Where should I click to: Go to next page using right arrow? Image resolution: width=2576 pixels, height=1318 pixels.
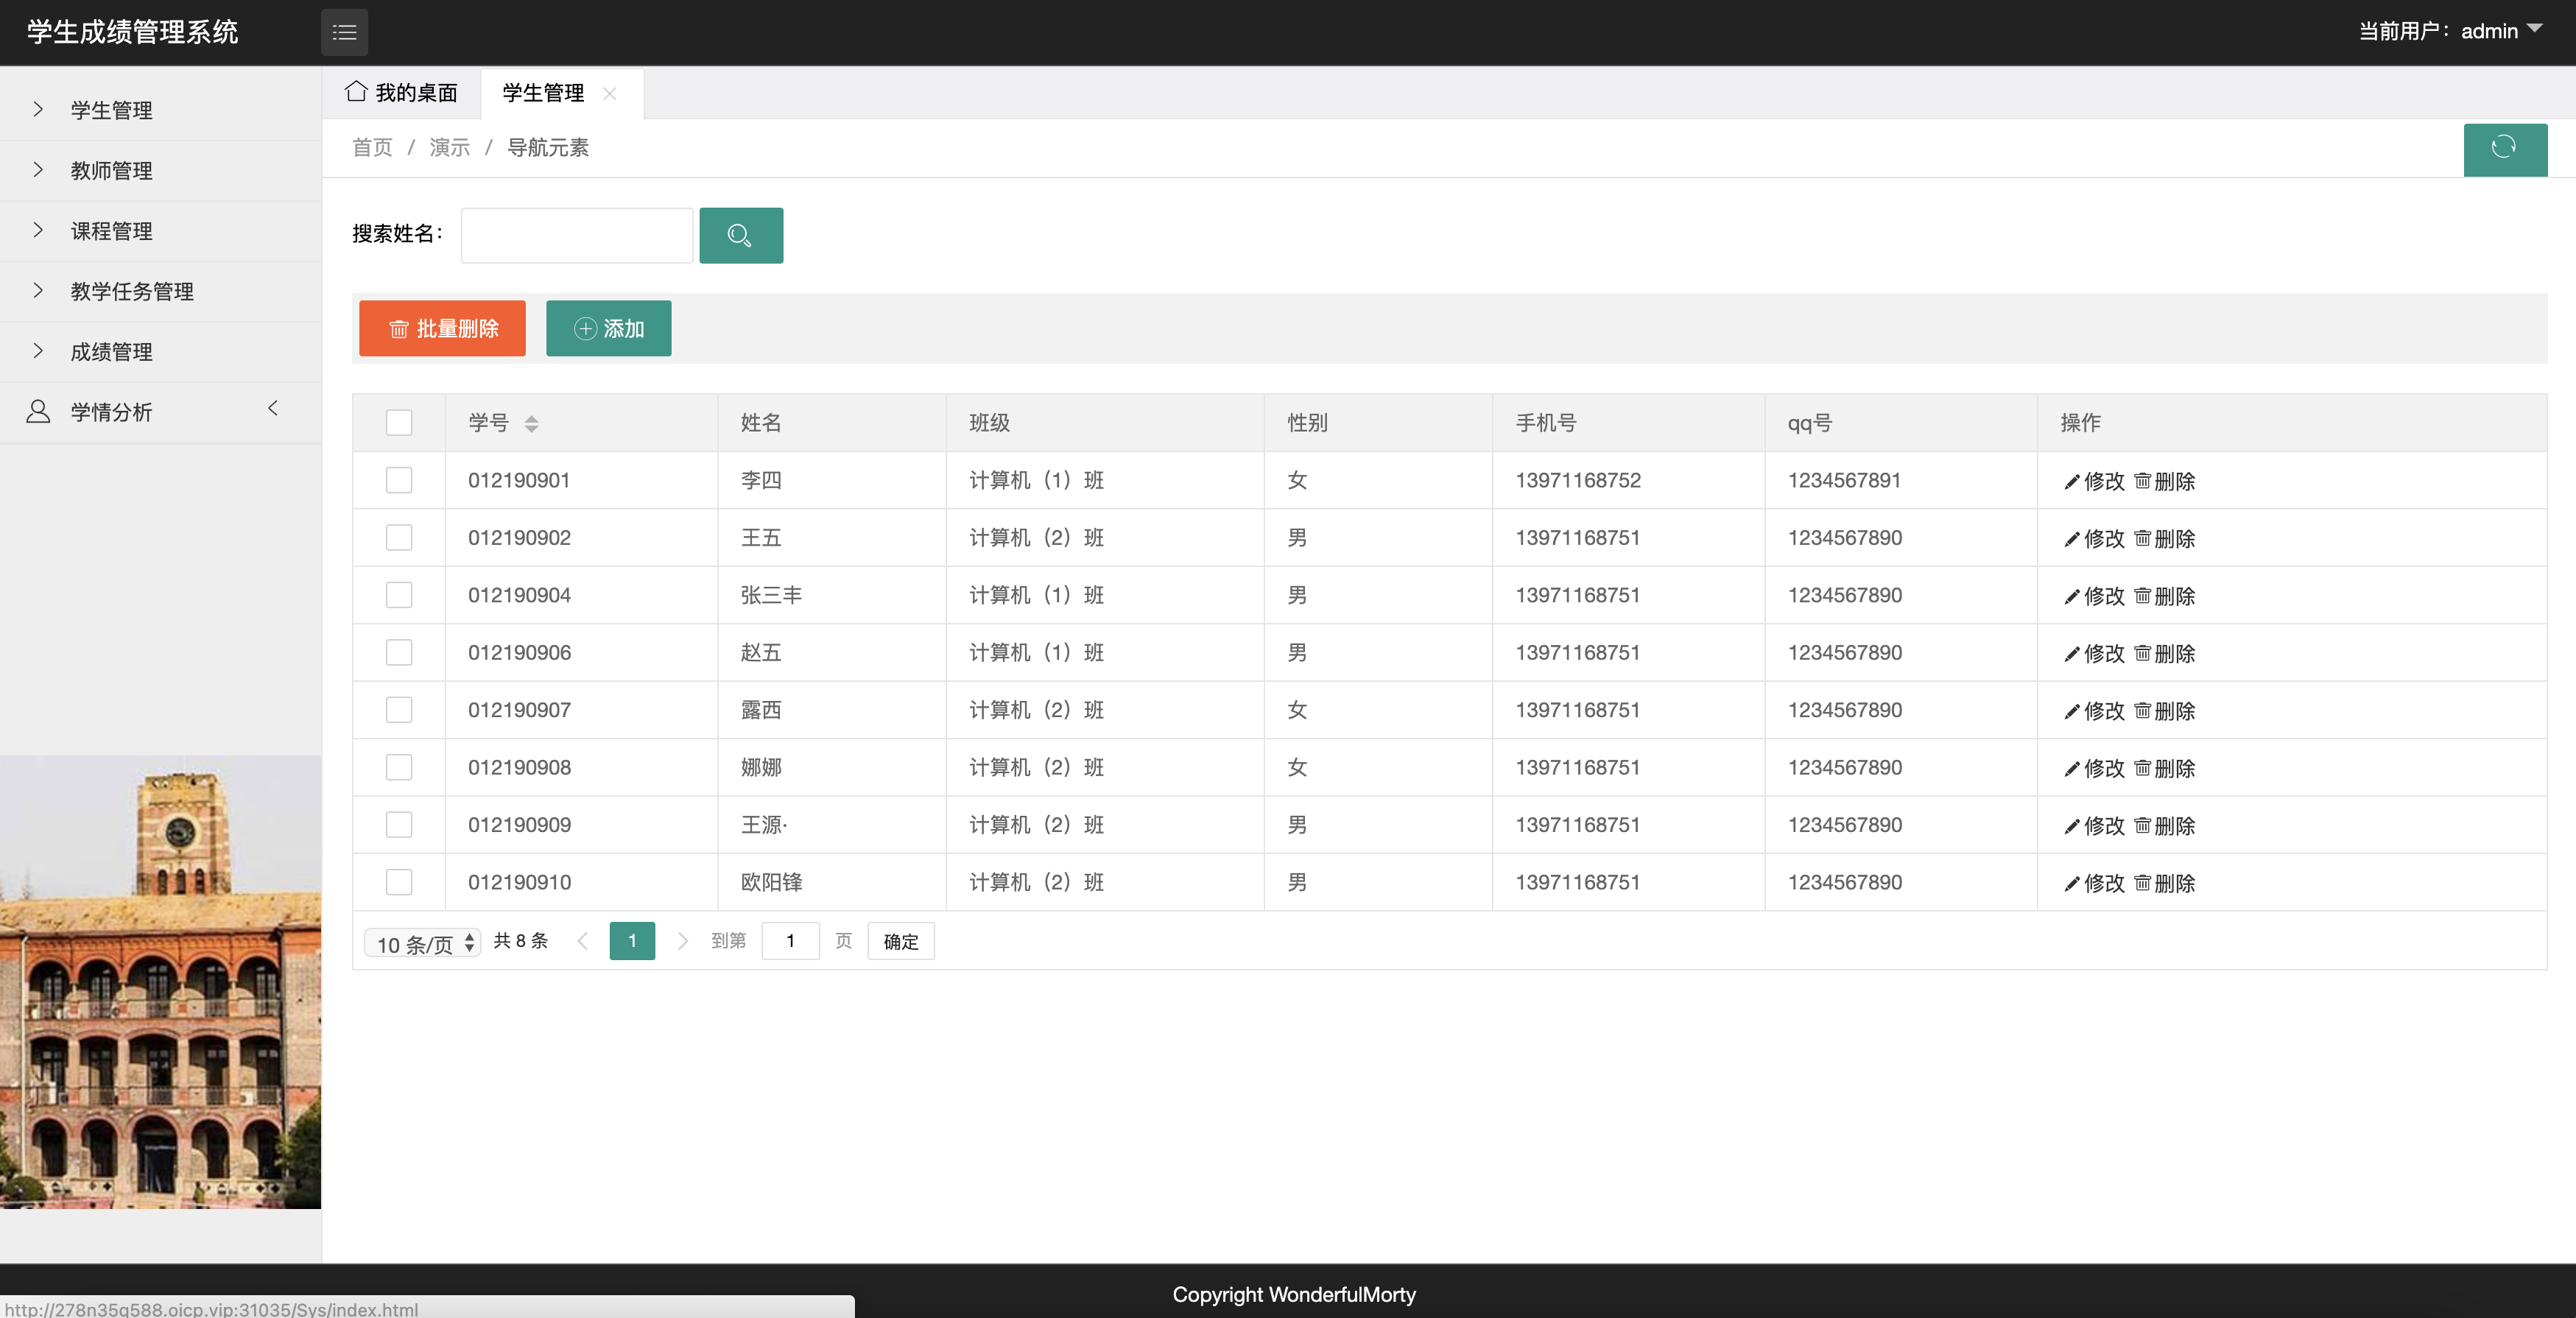[x=682, y=941]
